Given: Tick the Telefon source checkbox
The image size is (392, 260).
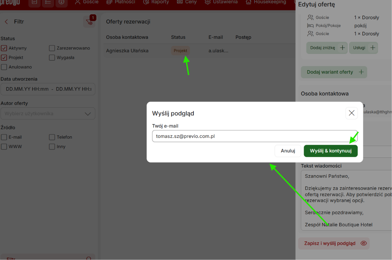Looking at the screenshot, I should 52,137.
